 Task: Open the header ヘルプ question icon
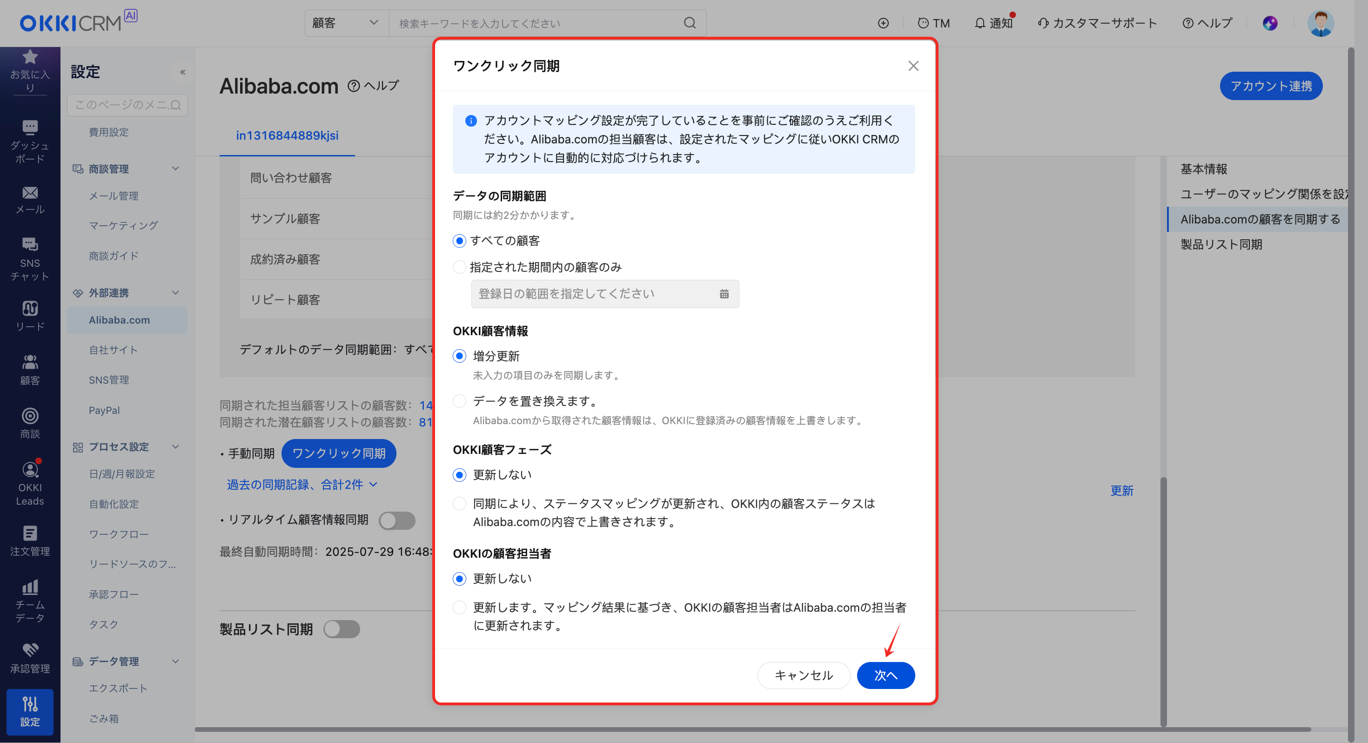pyautogui.click(x=1207, y=23)
